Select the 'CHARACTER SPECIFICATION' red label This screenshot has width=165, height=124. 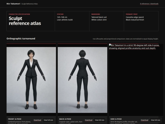(19, 14)
